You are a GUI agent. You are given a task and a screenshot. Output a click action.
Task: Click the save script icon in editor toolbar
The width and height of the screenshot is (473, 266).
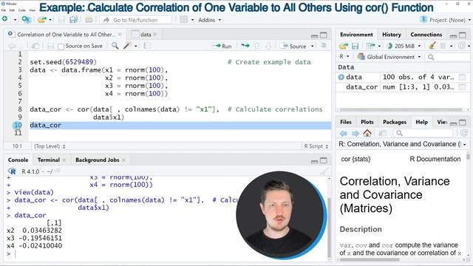[50, 46]
